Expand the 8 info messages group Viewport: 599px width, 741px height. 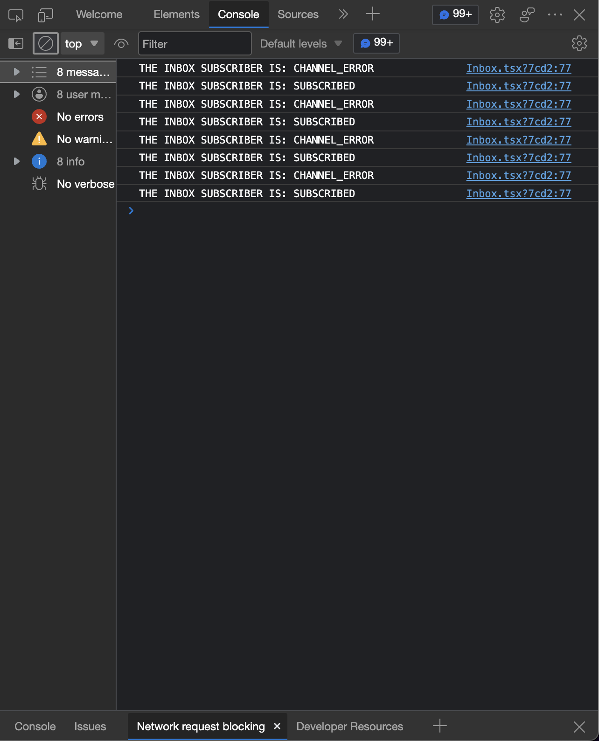[15, 161]
